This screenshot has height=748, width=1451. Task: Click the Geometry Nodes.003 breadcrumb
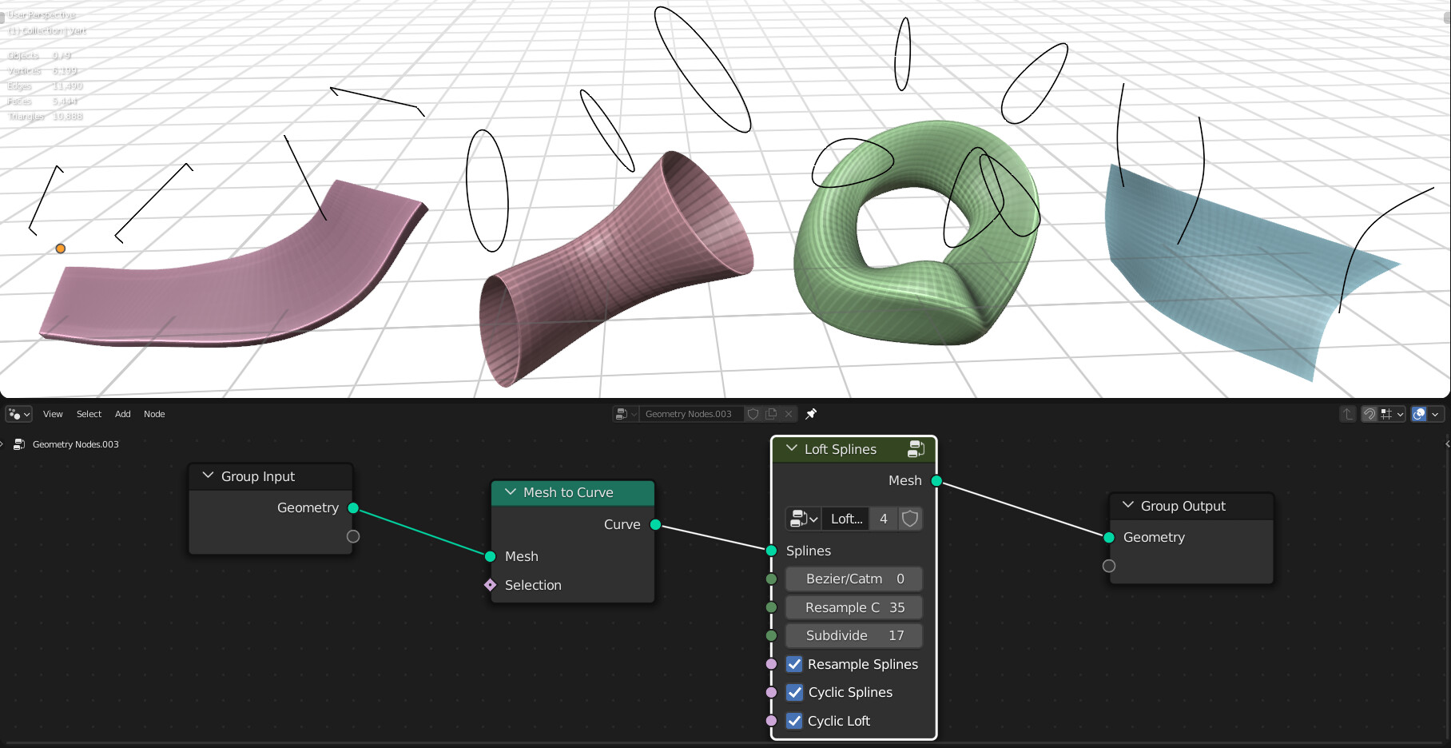pos(75,444)
